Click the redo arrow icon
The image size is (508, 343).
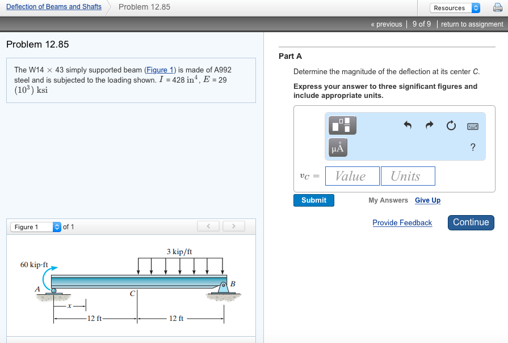click(429, 125)
